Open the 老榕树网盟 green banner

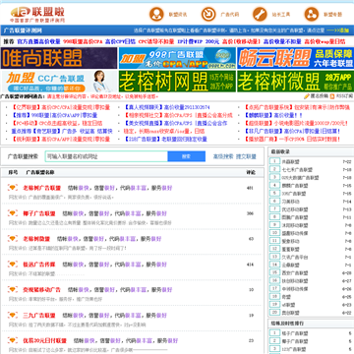177,81
